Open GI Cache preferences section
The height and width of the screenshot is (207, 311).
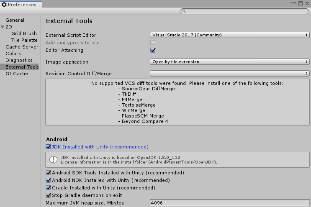[x=17, y=74]
